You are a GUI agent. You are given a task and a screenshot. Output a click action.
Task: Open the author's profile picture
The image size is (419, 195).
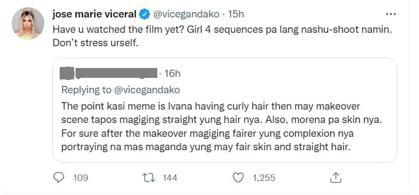point(28,23)
